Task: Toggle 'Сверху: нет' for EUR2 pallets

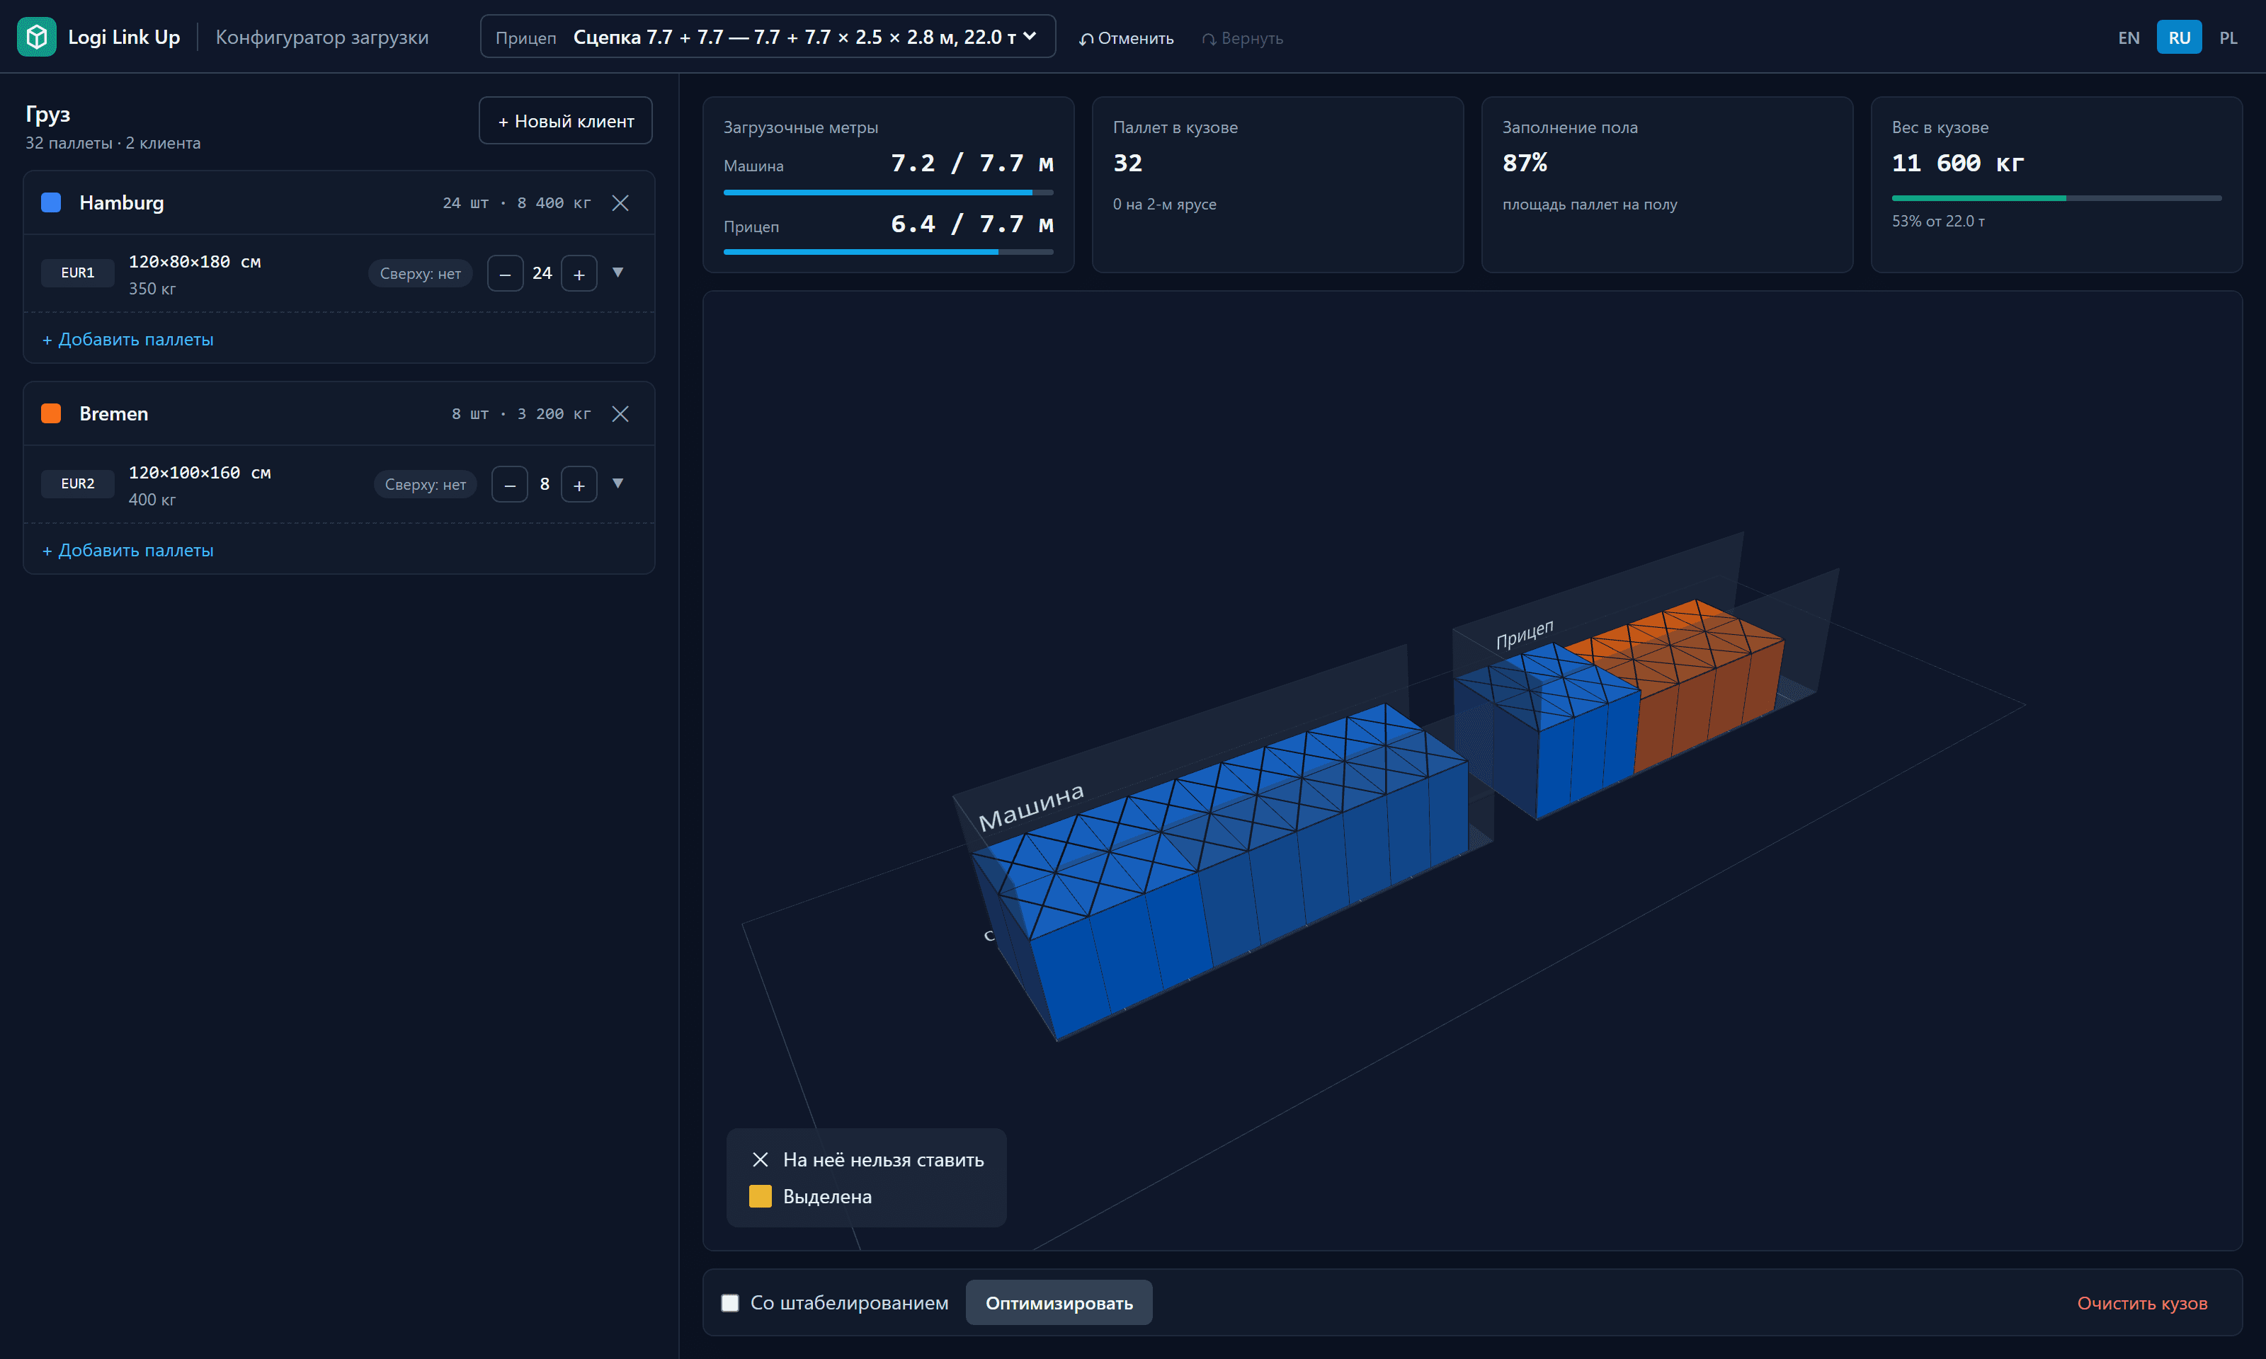Action: (425, 484)
